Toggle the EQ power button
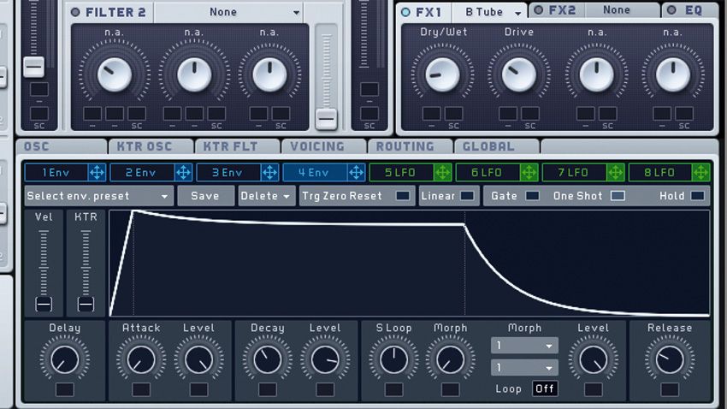The width and height of the screenshot is (727, 409). (x=671, y=10)
